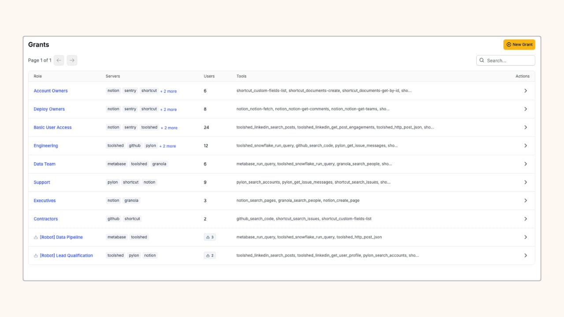Image resolution: width=564 pixels, height=317 pixels.
Task: Click pylon tag in Engineering row
Action: [151, 146]
